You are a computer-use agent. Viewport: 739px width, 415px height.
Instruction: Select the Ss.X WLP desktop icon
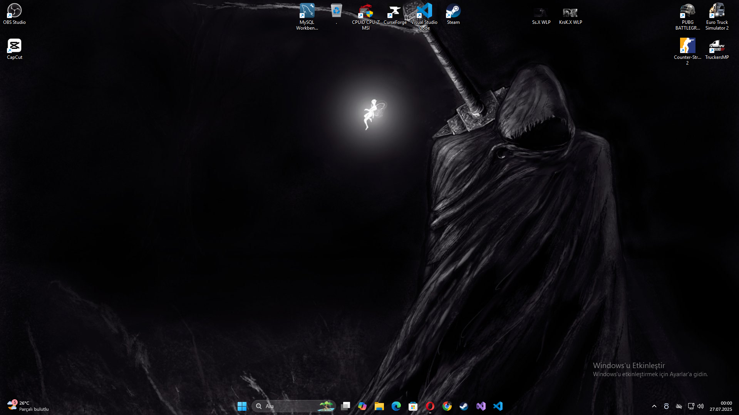point(541,17)
